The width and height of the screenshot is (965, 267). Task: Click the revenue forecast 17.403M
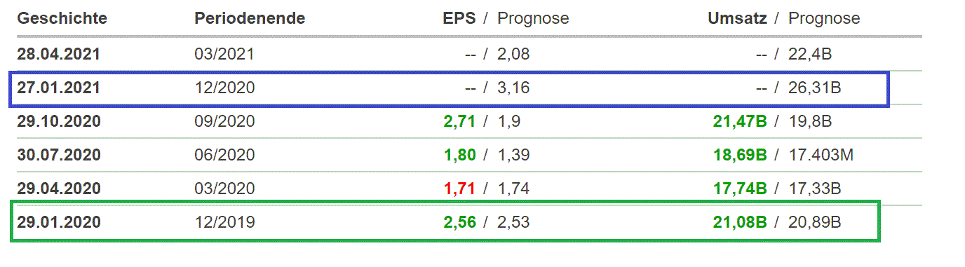click(x=821, y=155)
